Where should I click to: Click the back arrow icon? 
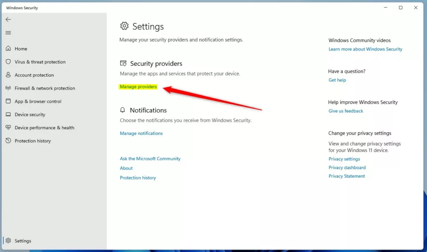click(x=8, y=20)
